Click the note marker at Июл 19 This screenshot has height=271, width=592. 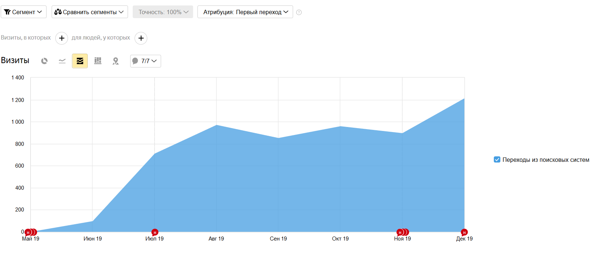tap(155, 232)
